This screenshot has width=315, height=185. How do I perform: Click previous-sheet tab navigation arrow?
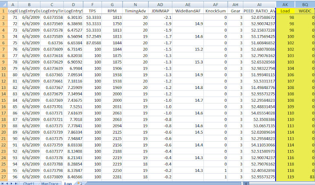tap(7, 183)
